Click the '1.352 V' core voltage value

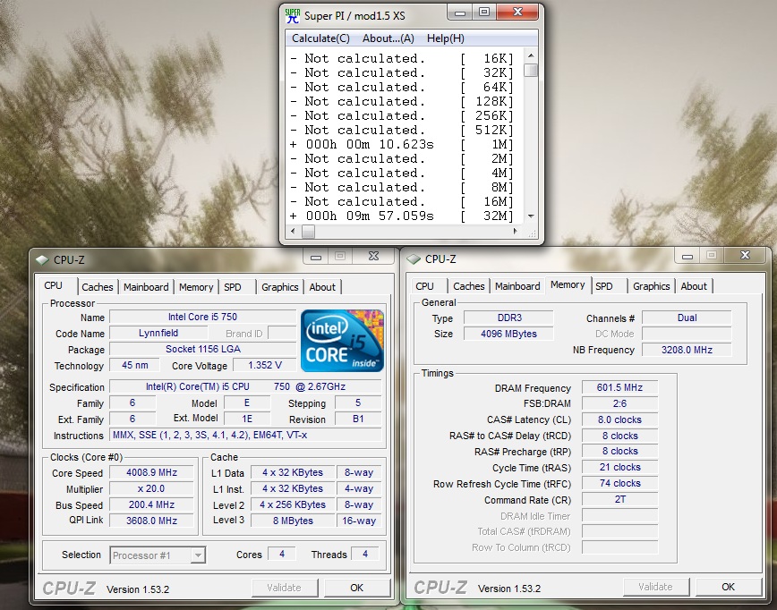(x=265, y=366)
